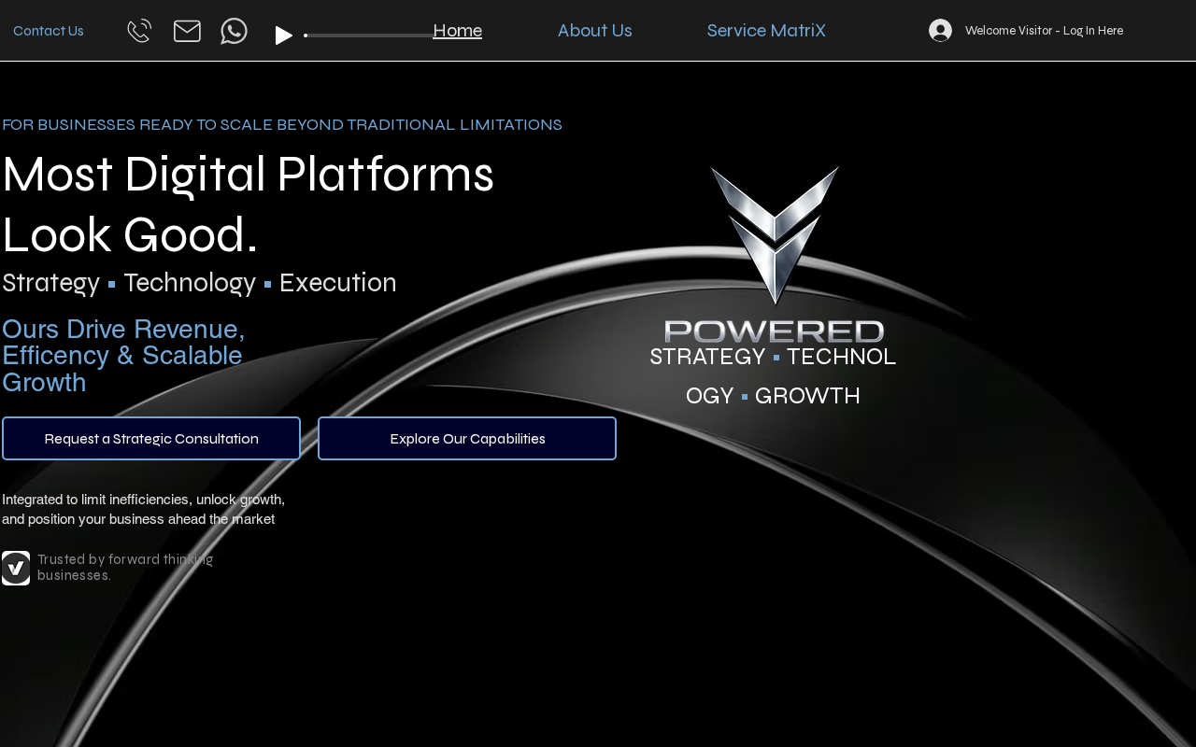Click the 'For Businesses Ready to Scale' banner text
The image size is (1196, 747).
tap(282, 125)
